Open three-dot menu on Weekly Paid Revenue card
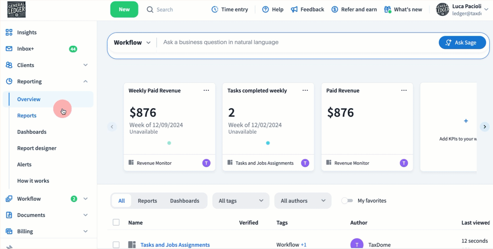The height and width of the screenshot is (249, 493). (x=206, y=90)
